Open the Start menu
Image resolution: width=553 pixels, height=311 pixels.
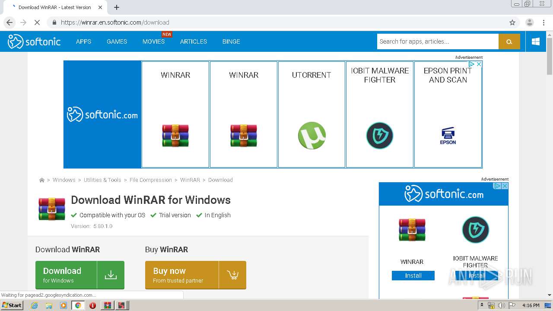pos(12,305)
